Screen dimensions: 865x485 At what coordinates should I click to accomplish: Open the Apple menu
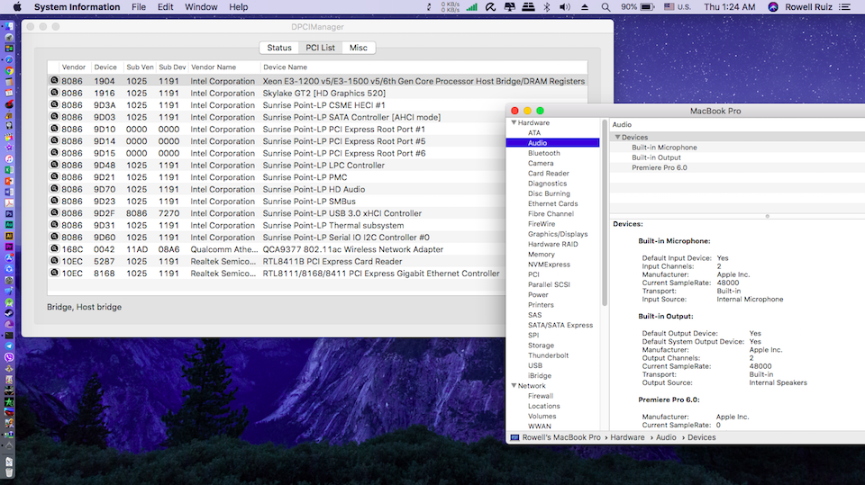point(17,7)
